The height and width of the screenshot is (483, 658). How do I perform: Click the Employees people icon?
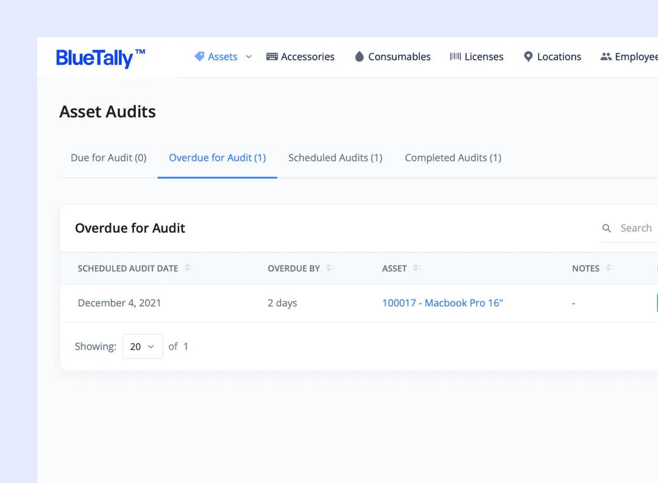606,56
